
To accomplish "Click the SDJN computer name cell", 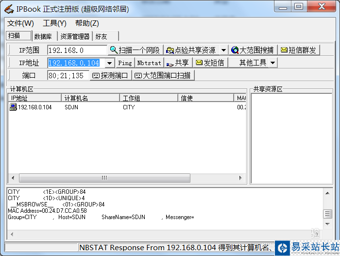I will pyautogui.click(x=71, y=107).
